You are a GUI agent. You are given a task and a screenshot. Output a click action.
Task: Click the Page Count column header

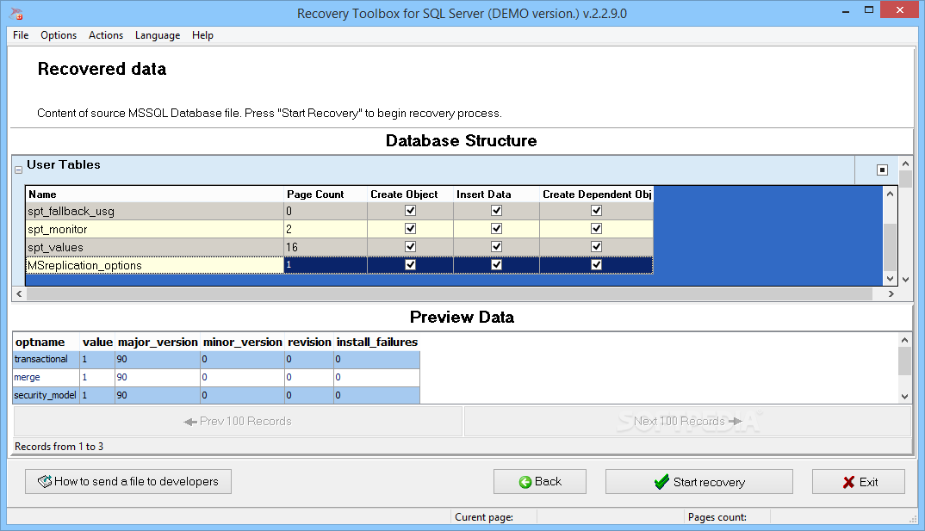pos(326,194)
